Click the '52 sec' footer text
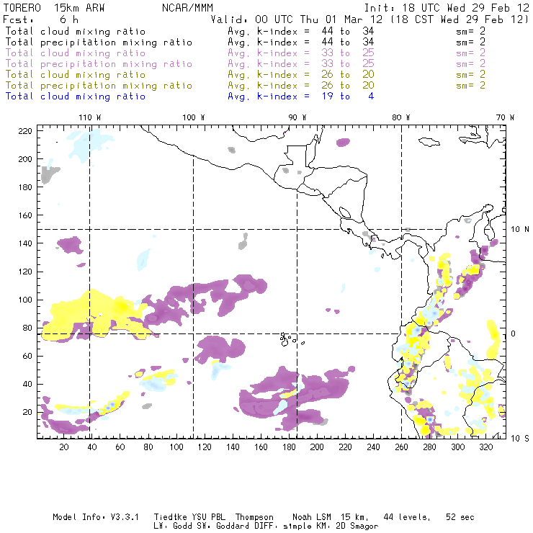Image resolution: width=533 pixels, height=533 pixels. (460, 517)
